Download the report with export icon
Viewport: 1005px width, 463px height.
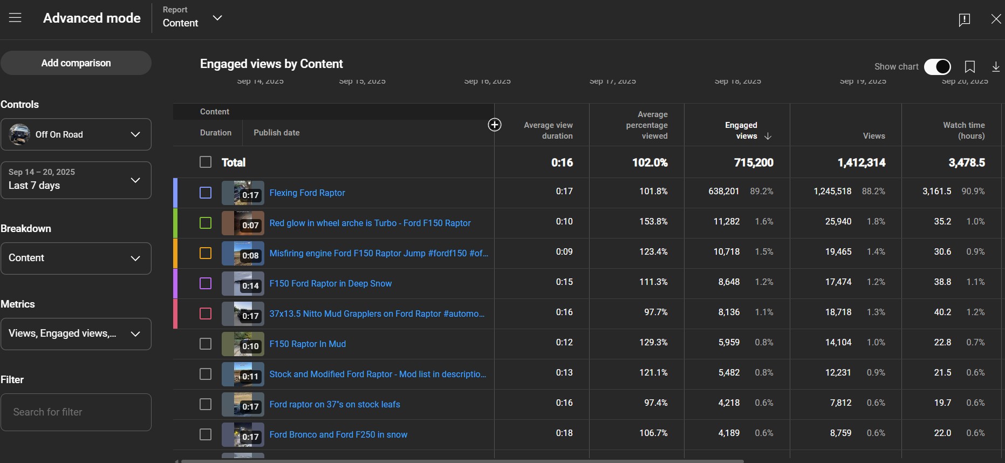pos(995,66)
